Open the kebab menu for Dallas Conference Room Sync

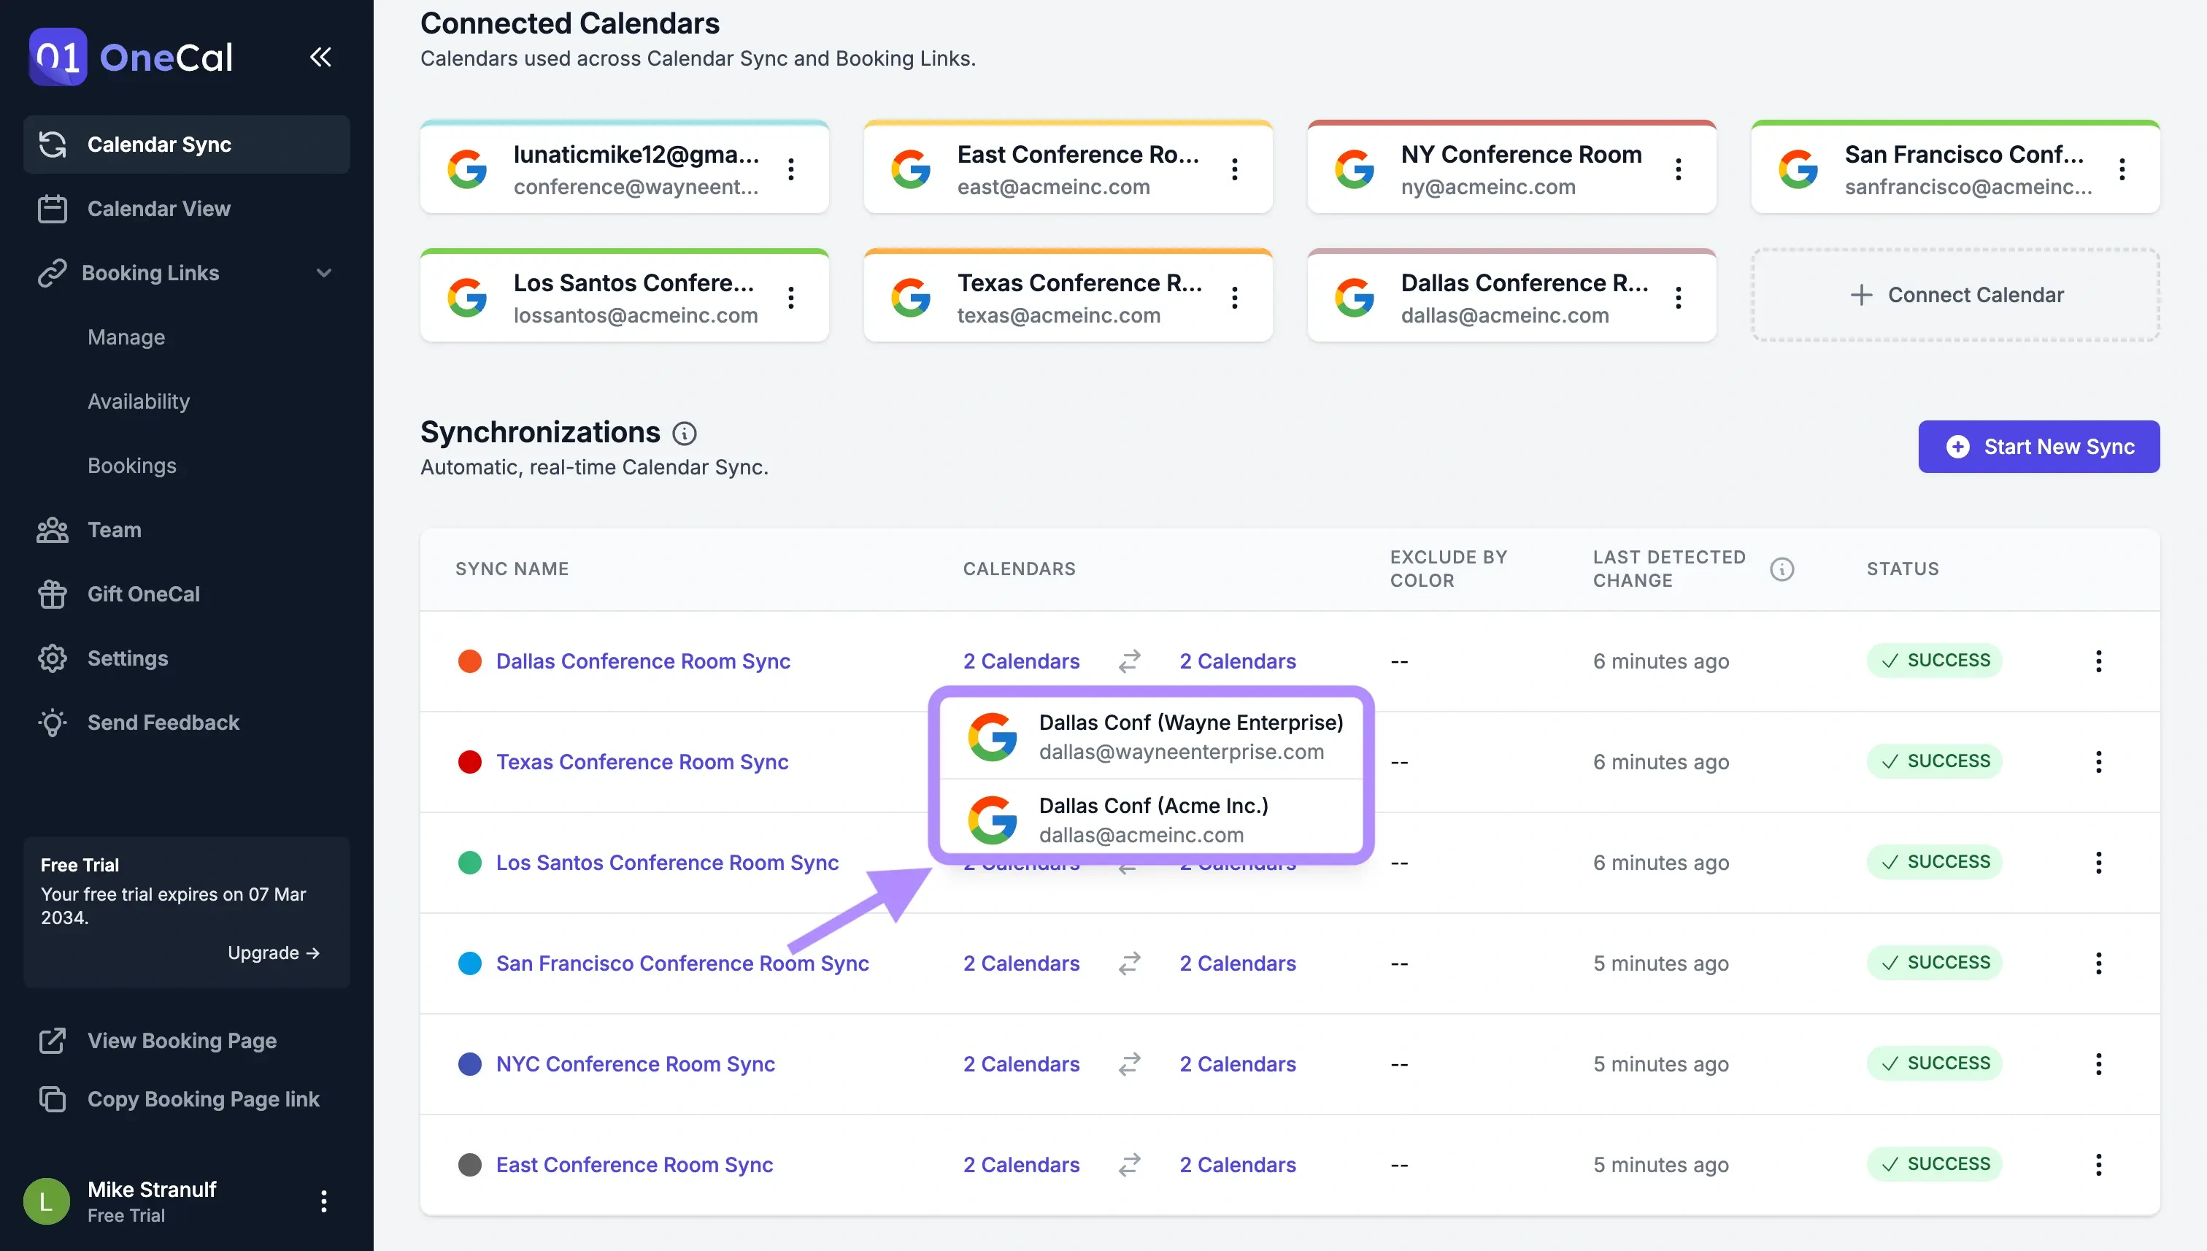click(x=2099, y=661)
